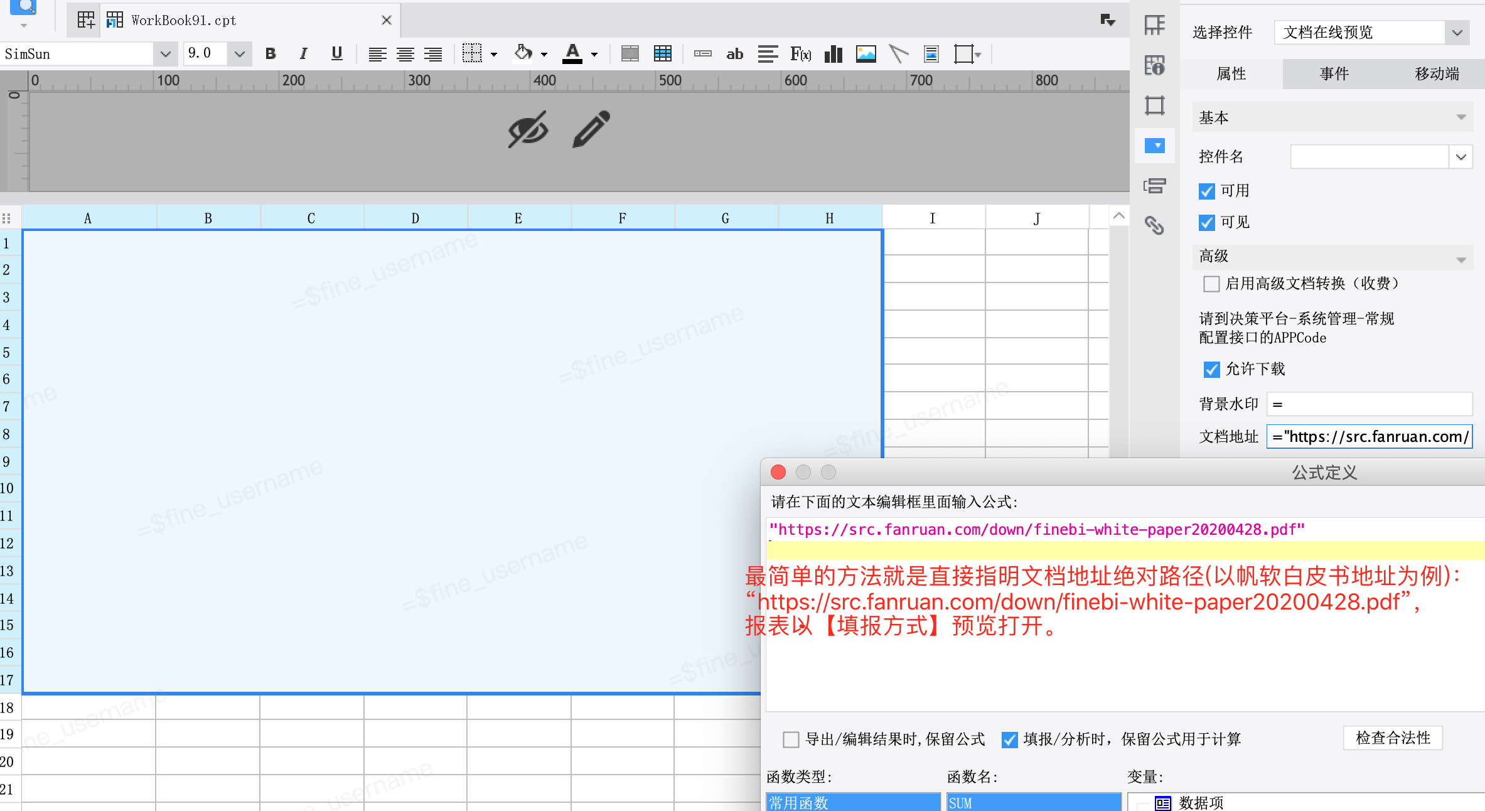Enable 启用高级文档转换 checkbox
Image resolution: width=1485 pixels, height=811 pixels.
(x=1211, y=284)
